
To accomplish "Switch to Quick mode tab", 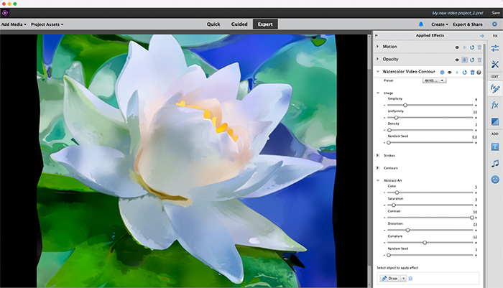I will (x=213, y=24).
